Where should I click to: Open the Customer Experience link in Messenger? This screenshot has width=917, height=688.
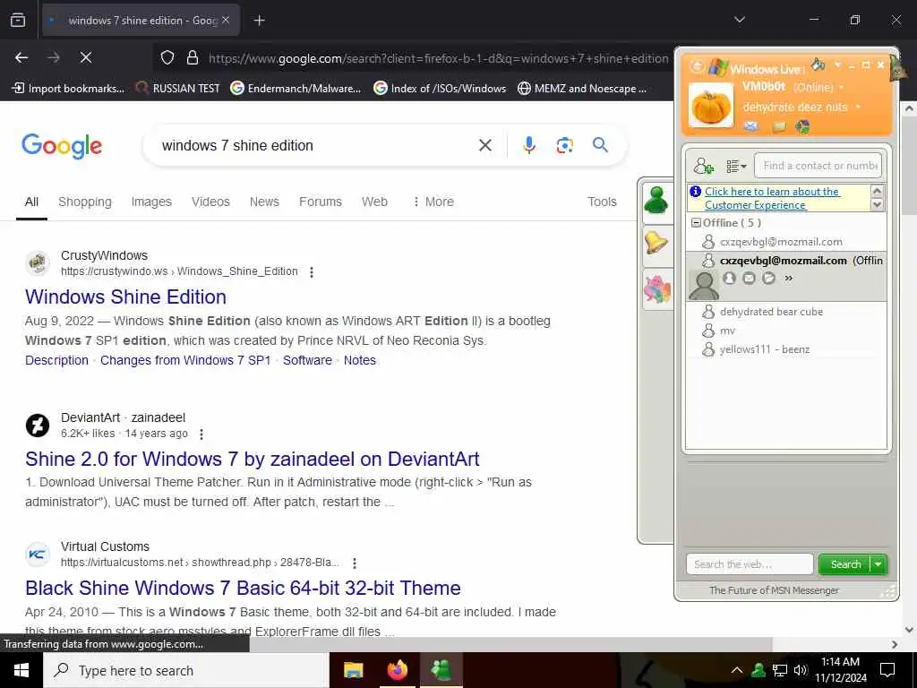coord(772,198)
